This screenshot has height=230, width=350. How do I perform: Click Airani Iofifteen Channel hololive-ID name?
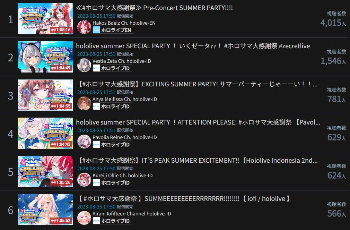pyautogui.click(x=132, y=214)
